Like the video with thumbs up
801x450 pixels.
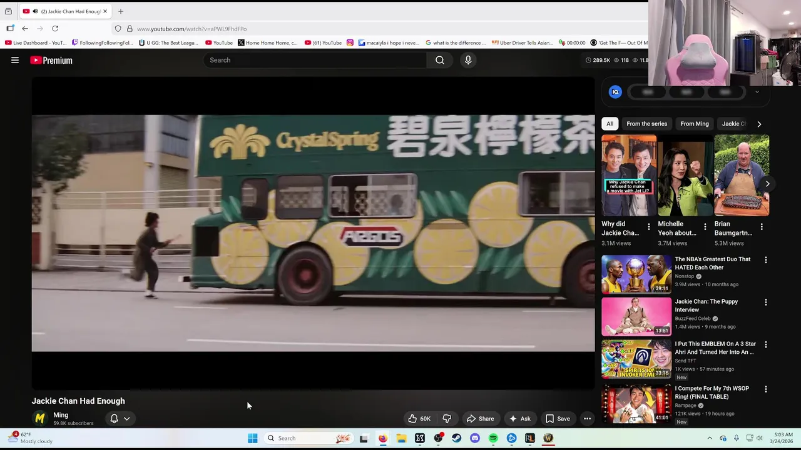pyautogui.click(x=419, y=419)
